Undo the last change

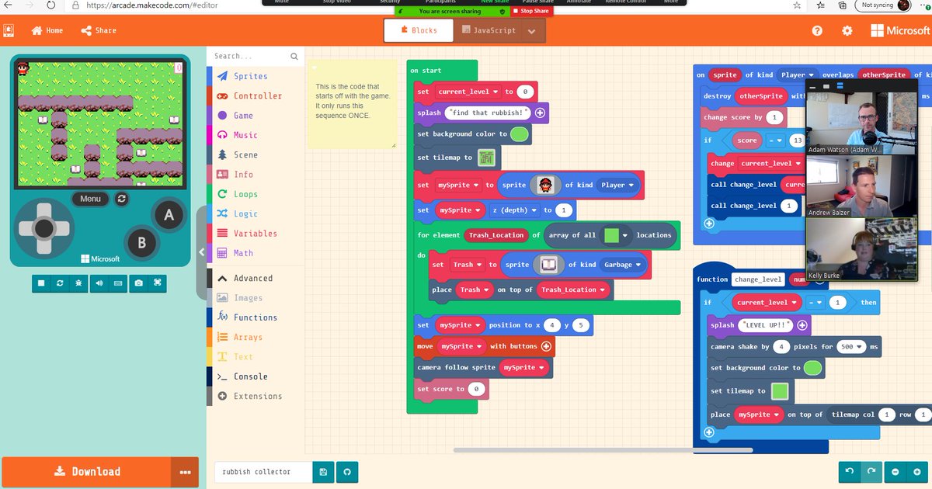point(850,472)
